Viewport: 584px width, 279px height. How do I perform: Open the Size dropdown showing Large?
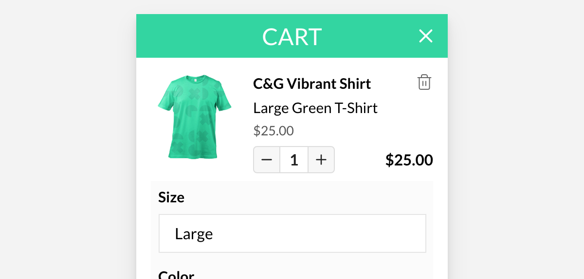coord(292,233)
